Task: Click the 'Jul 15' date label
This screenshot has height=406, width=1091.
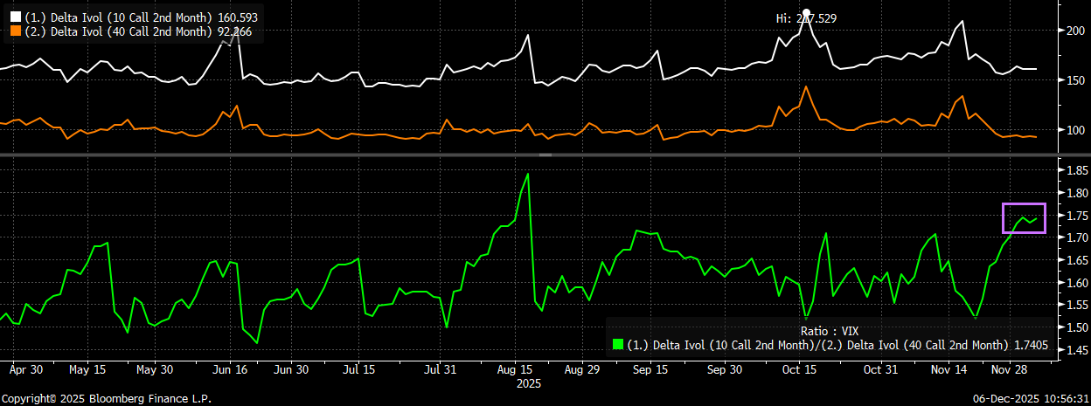Action: click(358, 370)
